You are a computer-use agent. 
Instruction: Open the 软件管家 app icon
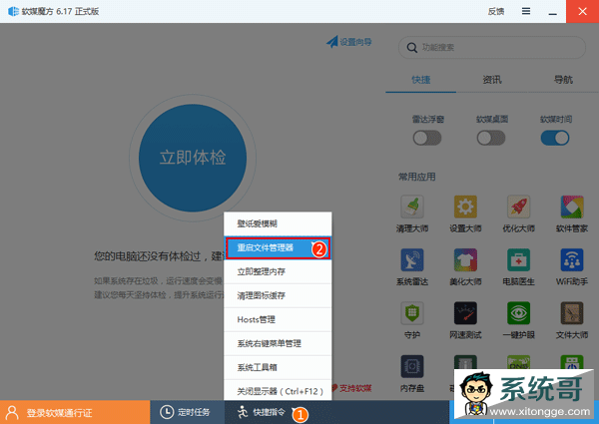(x=572, y=207)
